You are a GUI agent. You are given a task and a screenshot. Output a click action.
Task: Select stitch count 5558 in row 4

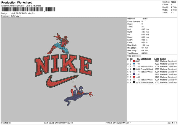tap(137, 69)
